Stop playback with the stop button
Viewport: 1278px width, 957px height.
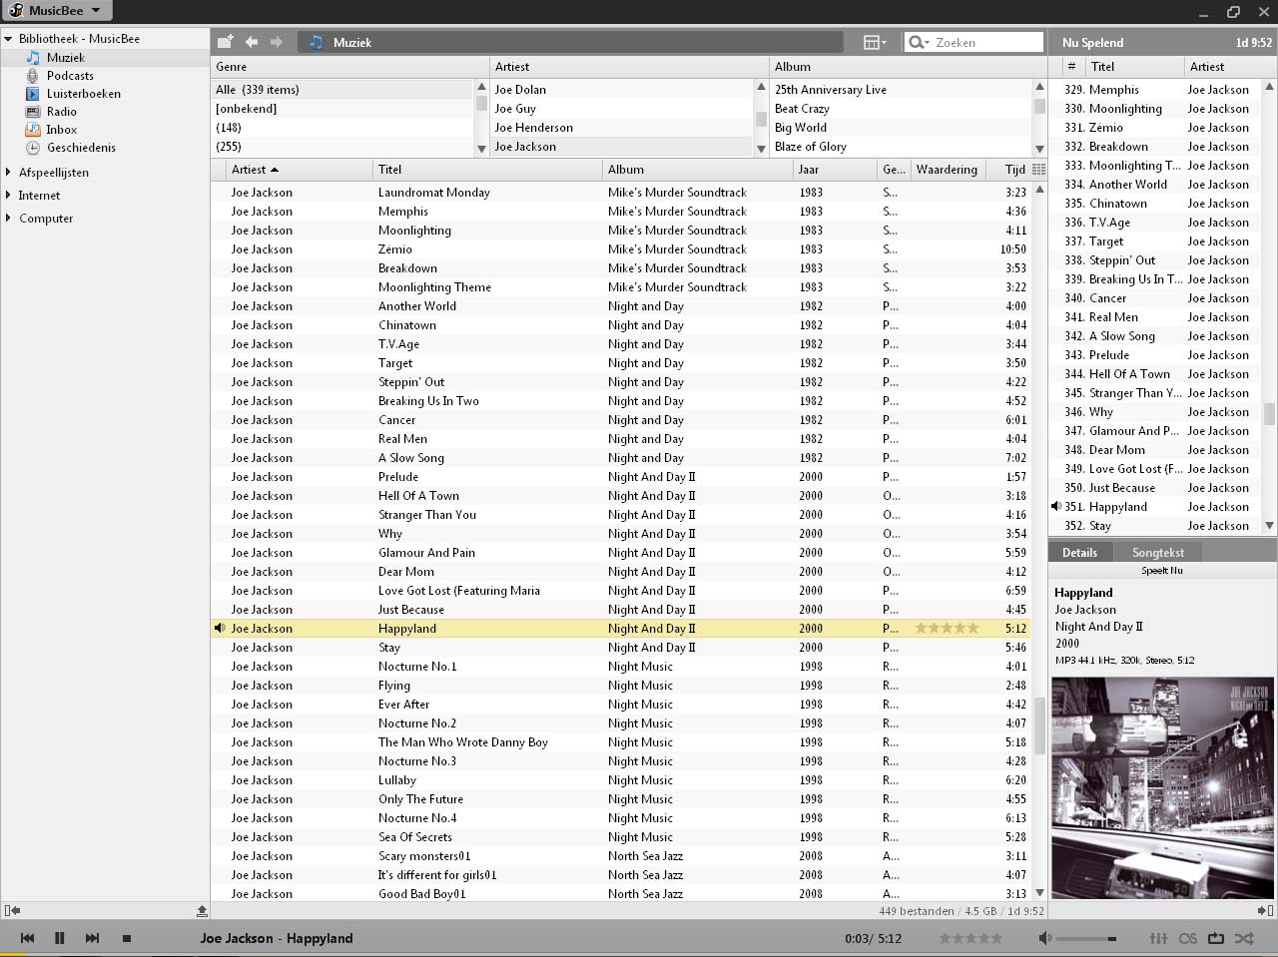coord(127,938)
